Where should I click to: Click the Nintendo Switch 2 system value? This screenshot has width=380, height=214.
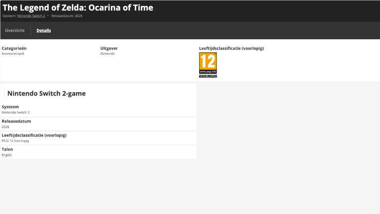[15, 113]
